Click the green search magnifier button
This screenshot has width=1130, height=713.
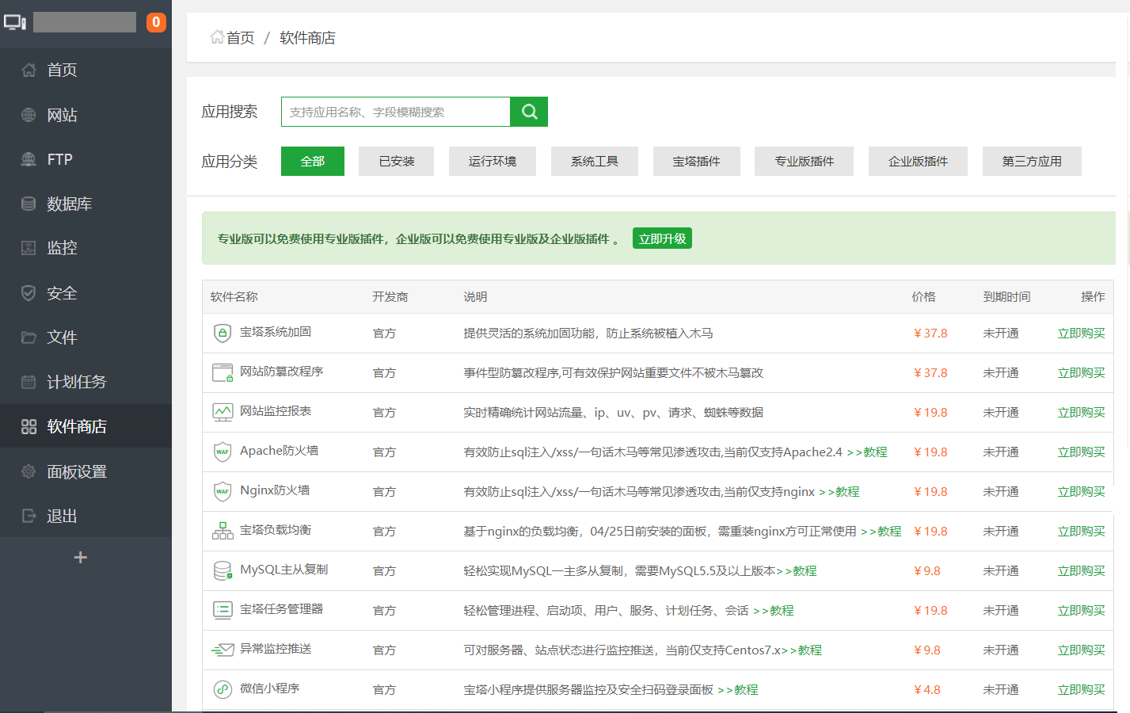point(529,112)
